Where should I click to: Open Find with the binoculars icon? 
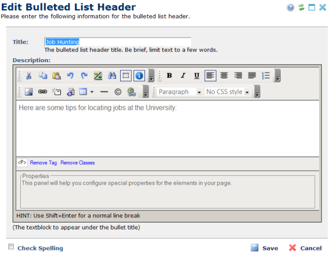(112, 76)
